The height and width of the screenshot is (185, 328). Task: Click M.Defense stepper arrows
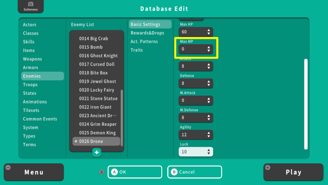coord(209,118)
